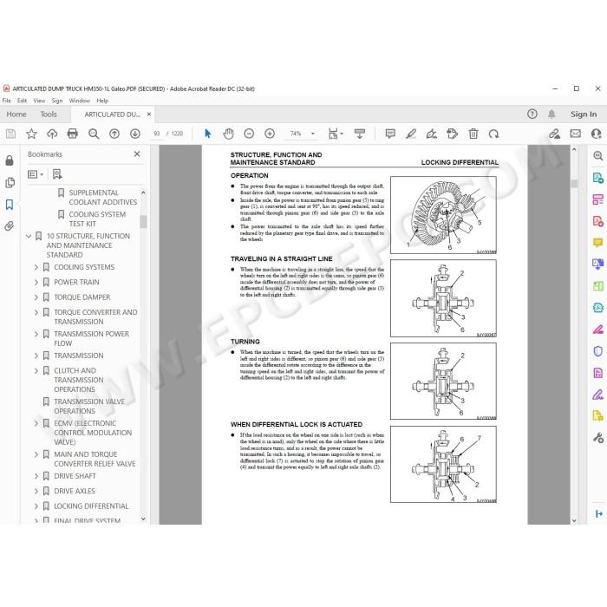This screenshot has height=607, width=607.
Task: Open attachments paperclip panel
Action: point(10,226)
